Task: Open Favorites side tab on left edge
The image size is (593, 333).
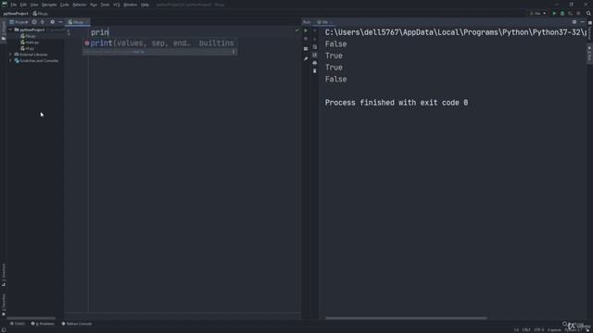Action: click(4, 304)
